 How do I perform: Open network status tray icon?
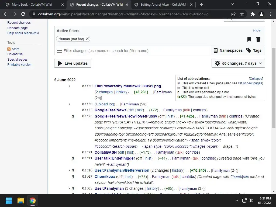pyautogui.click(x=244, y=201)
